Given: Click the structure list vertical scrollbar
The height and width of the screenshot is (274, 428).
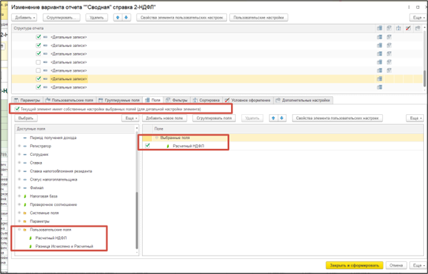Looking at the screenshot, I should click(425, 79).
